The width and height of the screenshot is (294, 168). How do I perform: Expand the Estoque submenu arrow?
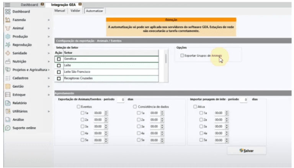coord(49,94)
